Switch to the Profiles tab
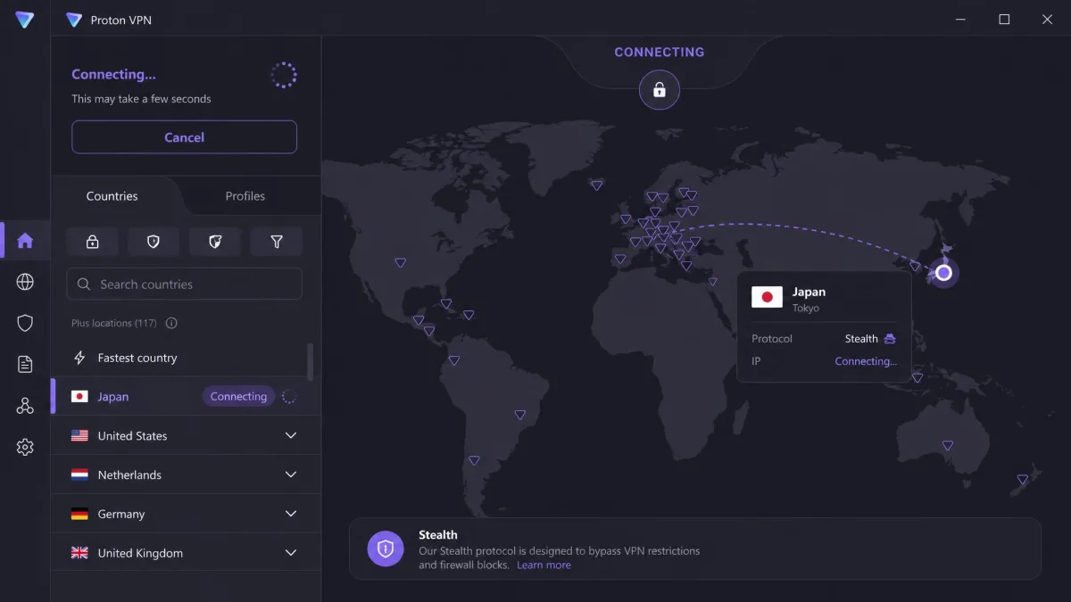This screenshot has width=1071, height=602. [245, 196]
